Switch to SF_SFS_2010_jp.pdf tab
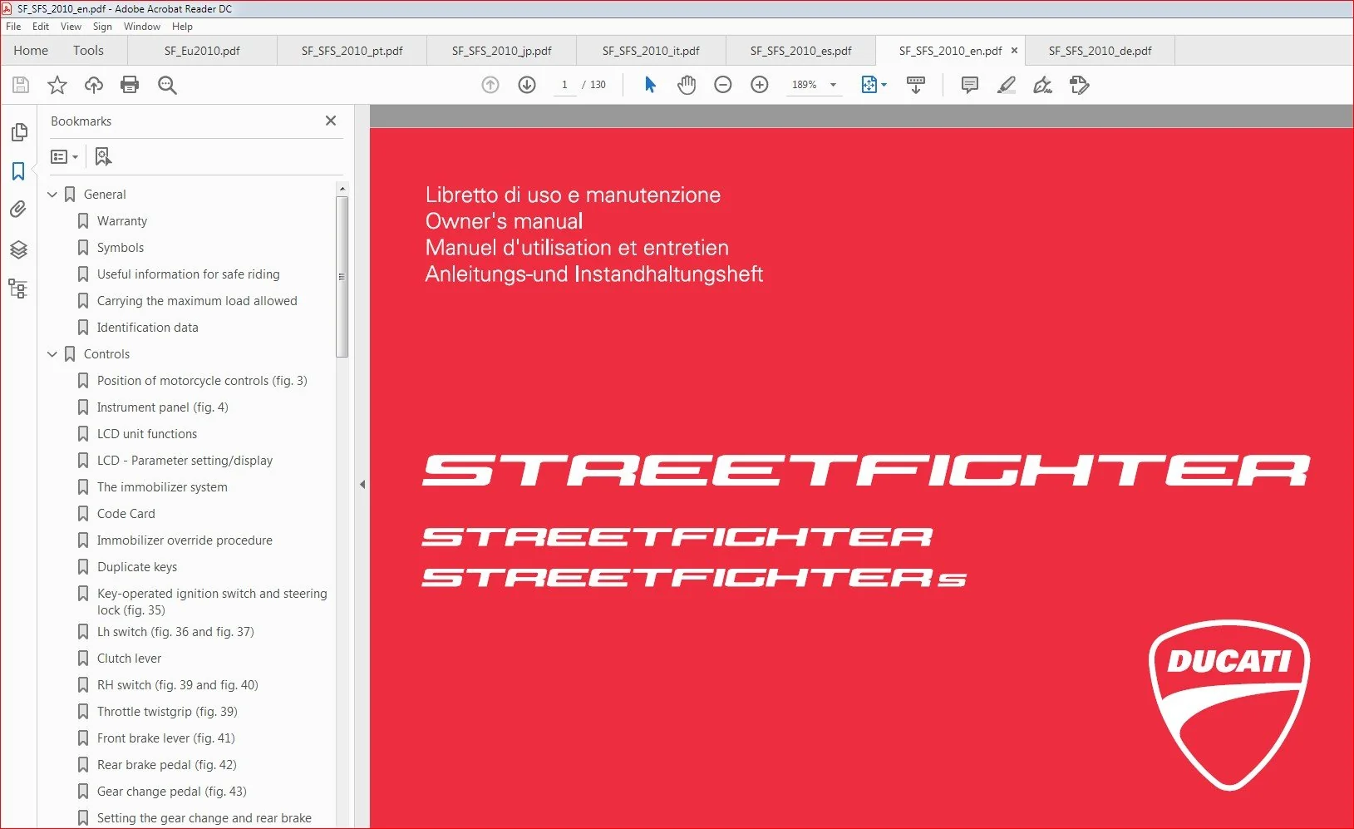1354x829 pixels. 501,51
